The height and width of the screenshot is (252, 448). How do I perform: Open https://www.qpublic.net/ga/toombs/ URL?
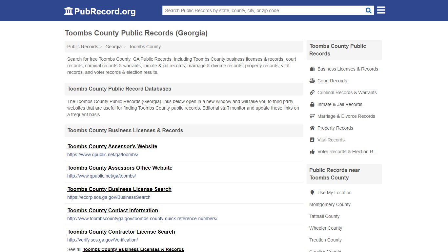[103, 155]
